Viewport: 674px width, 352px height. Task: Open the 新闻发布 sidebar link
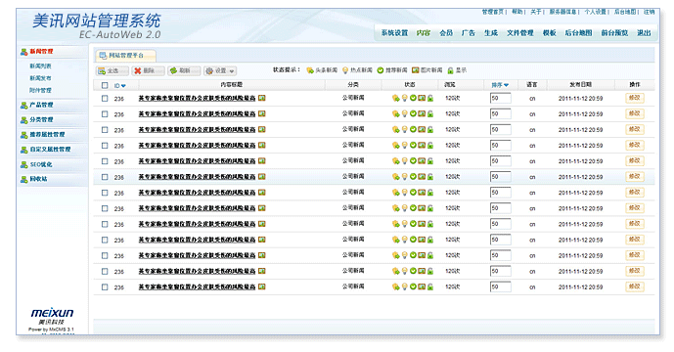tap(40, 78)
